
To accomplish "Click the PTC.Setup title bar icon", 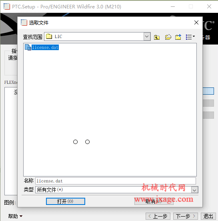I will click(7, 6).
